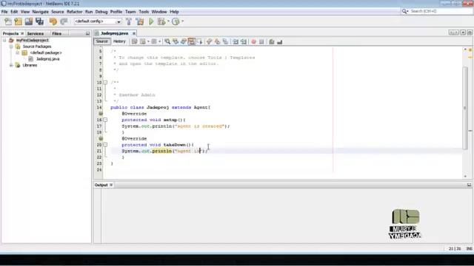The height and width of the screenshot is (266, 474).
Task: Collapse Javadoc comment fold at line 10
Action: pos(105,82)
